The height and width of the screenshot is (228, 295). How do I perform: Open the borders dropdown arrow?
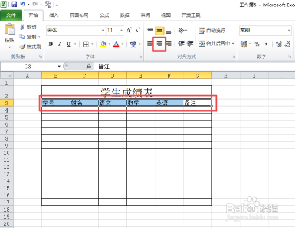[x=92, y=44]
